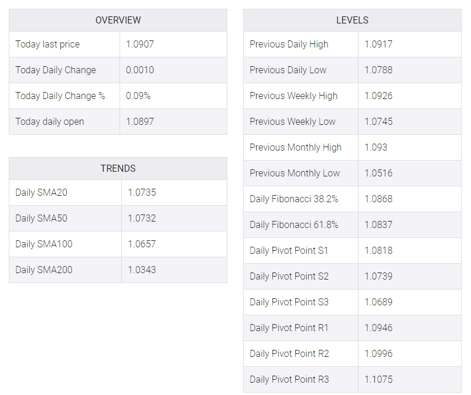Select the TRENDS table header
The height and width of the screenshot is (395, 471).
(x=118, y=168)
